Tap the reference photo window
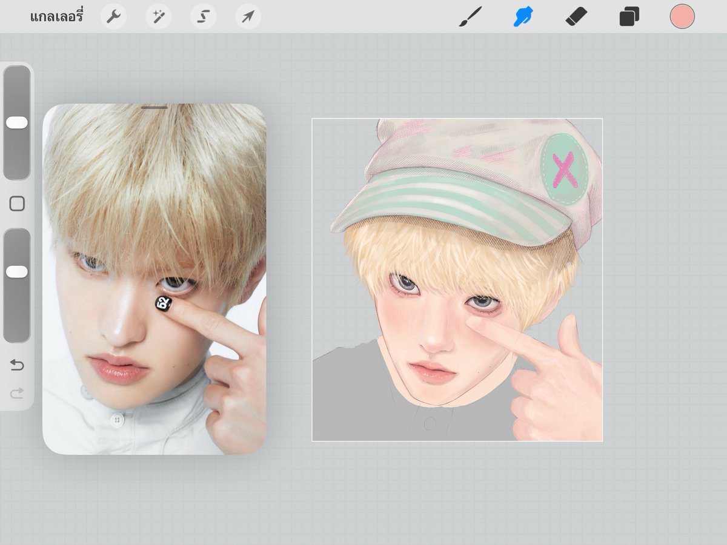The height and width of the screenshot is (545, 727). click(154, 279)
